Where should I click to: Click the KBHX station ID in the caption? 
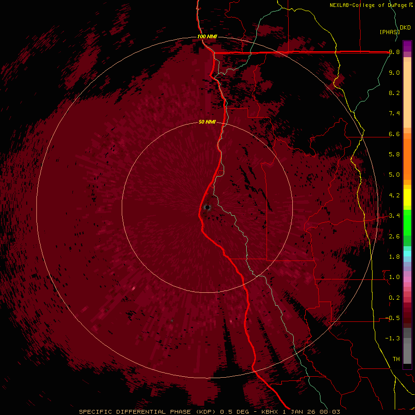(271, 412)
